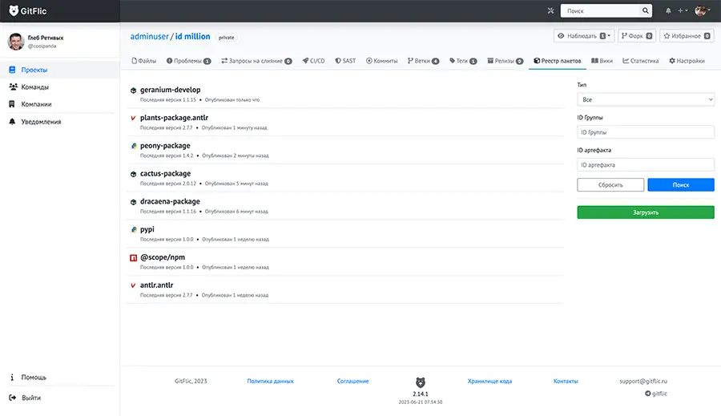Open the Настройки tab
Viewport: 721px width, 416px height.
[687, 61]
